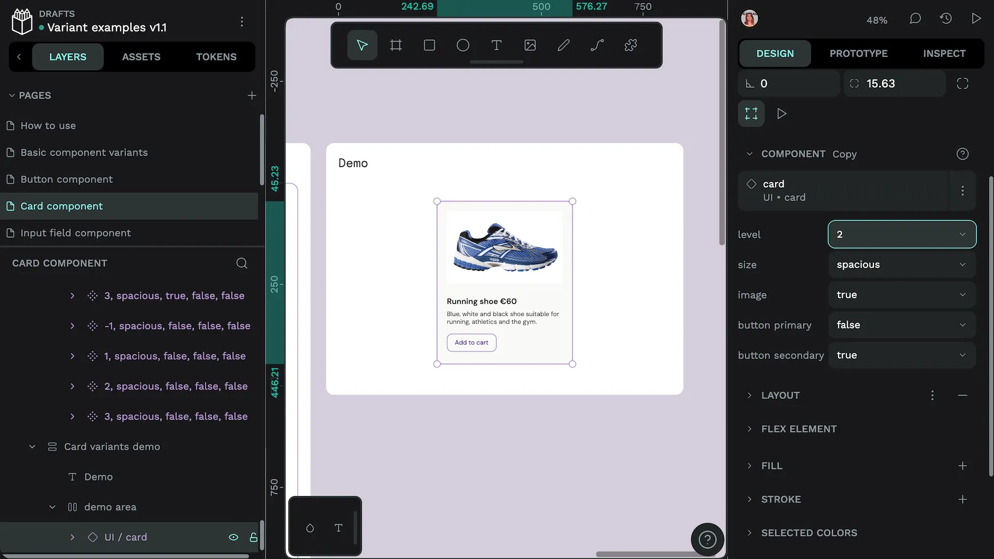This screenshot has width=994, height=559.
Task: Switch to the Prototype tab
Action: click(x=858, y=54)
